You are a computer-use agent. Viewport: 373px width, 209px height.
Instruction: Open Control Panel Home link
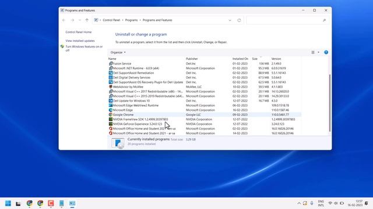(x=79, y=32)
